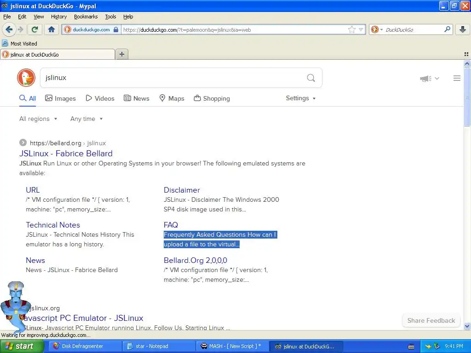Open the URL sitelink
This screenshot has height=353, width=471.
tap(33, 190)
